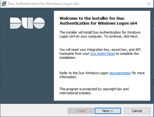Viewport: 154px width, 117px height.
Task: Open the documentation link
Action: pos(120,73)
